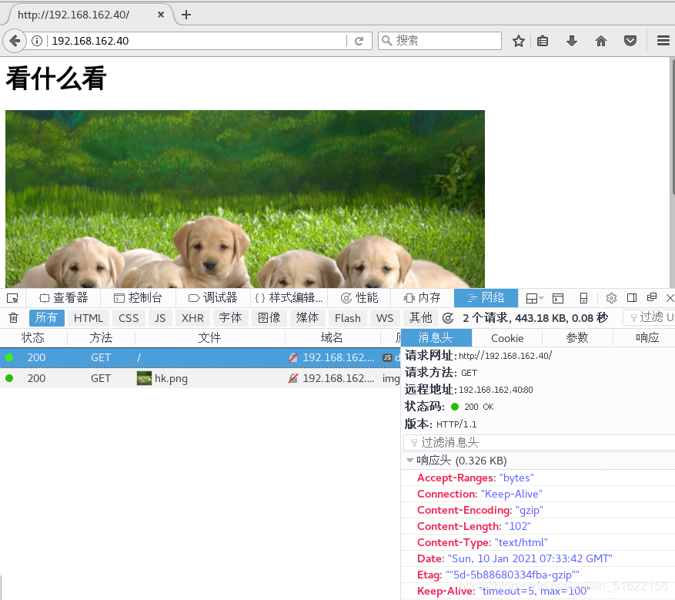The height and width of the screenshot is (600, 675).
Task: Switch to the 调试器 debugger tab
Action: (212, 298)
